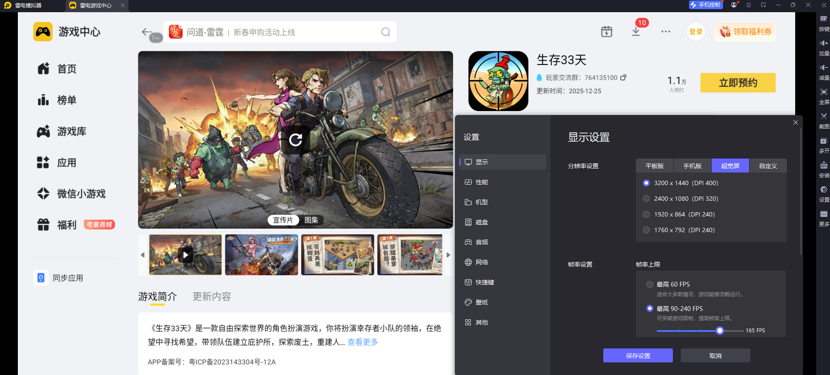Switch to the 平板版 resolution tab
Screen dimensions: 830x375
[655, 166]
